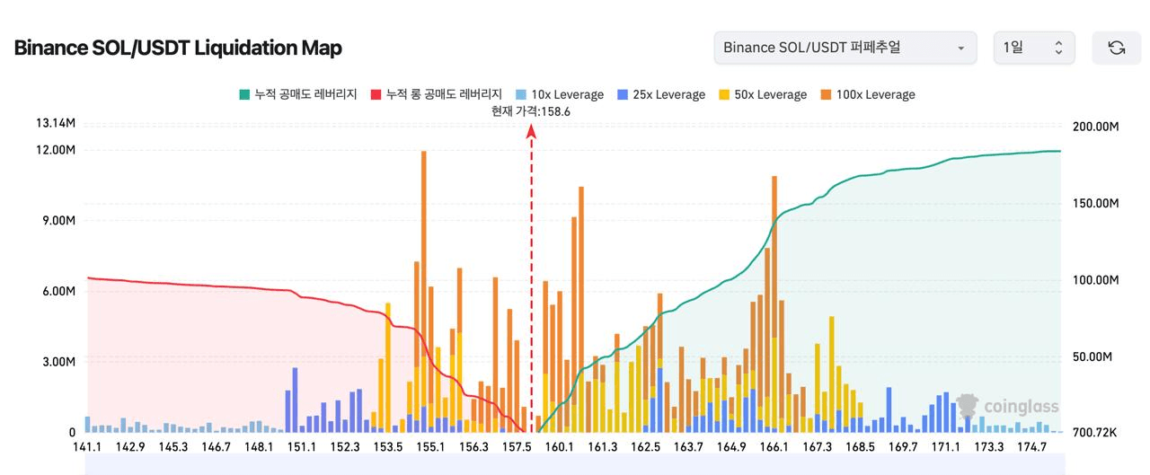Click the 9.00M left axis label
Image resolution: width=1150 pixels, height=475 pixels.
(x=58, y=220)
